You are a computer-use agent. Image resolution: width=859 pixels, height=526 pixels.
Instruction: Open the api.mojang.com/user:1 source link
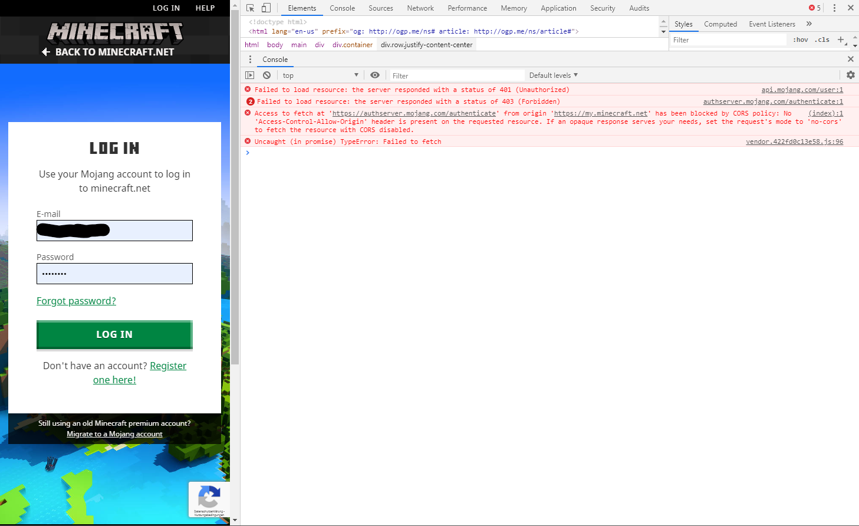[x=802, y=90]
